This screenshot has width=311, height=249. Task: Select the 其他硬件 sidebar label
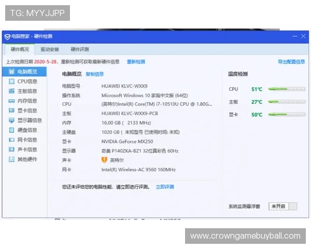[27, 159]
